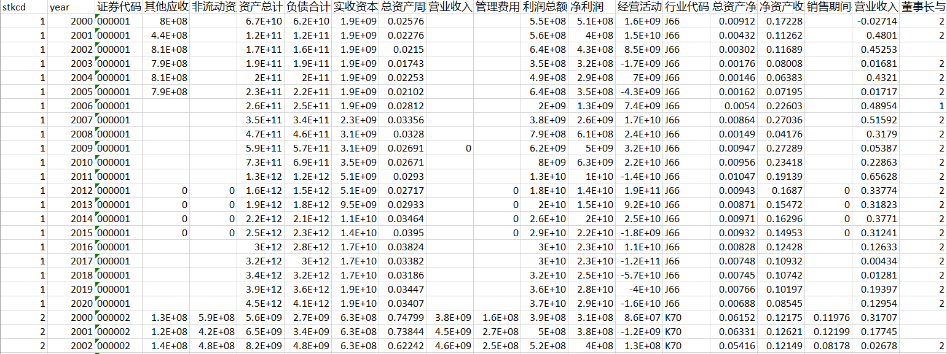
Task: Select the 总资产周 header cell
Action: 403,7
